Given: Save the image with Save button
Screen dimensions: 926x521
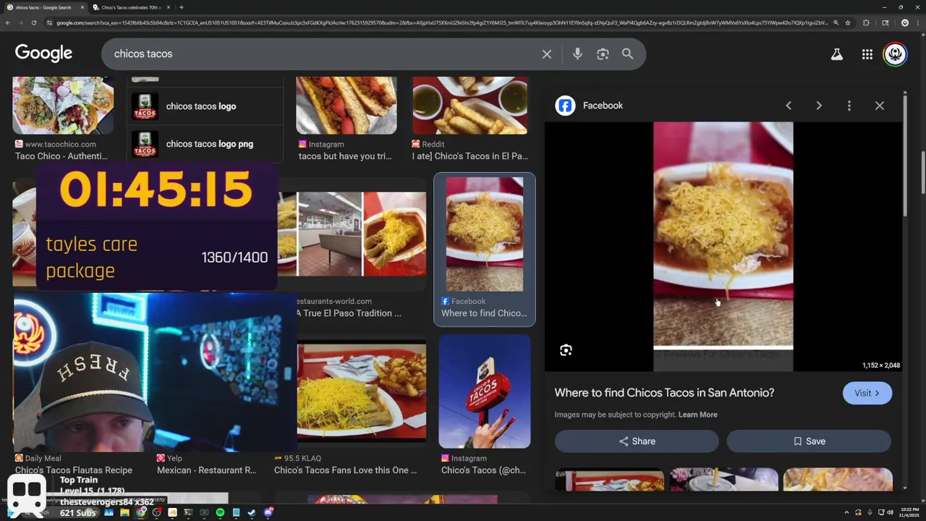Looking at the screenshot, I should [809, 441].
